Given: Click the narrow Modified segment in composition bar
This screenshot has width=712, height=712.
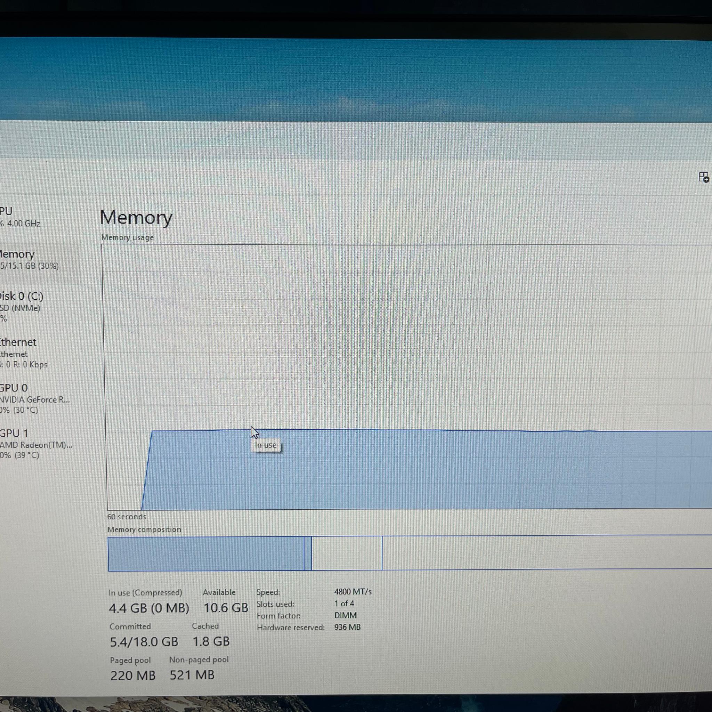Looking at the screenshot, I should [x=308, y=553].
